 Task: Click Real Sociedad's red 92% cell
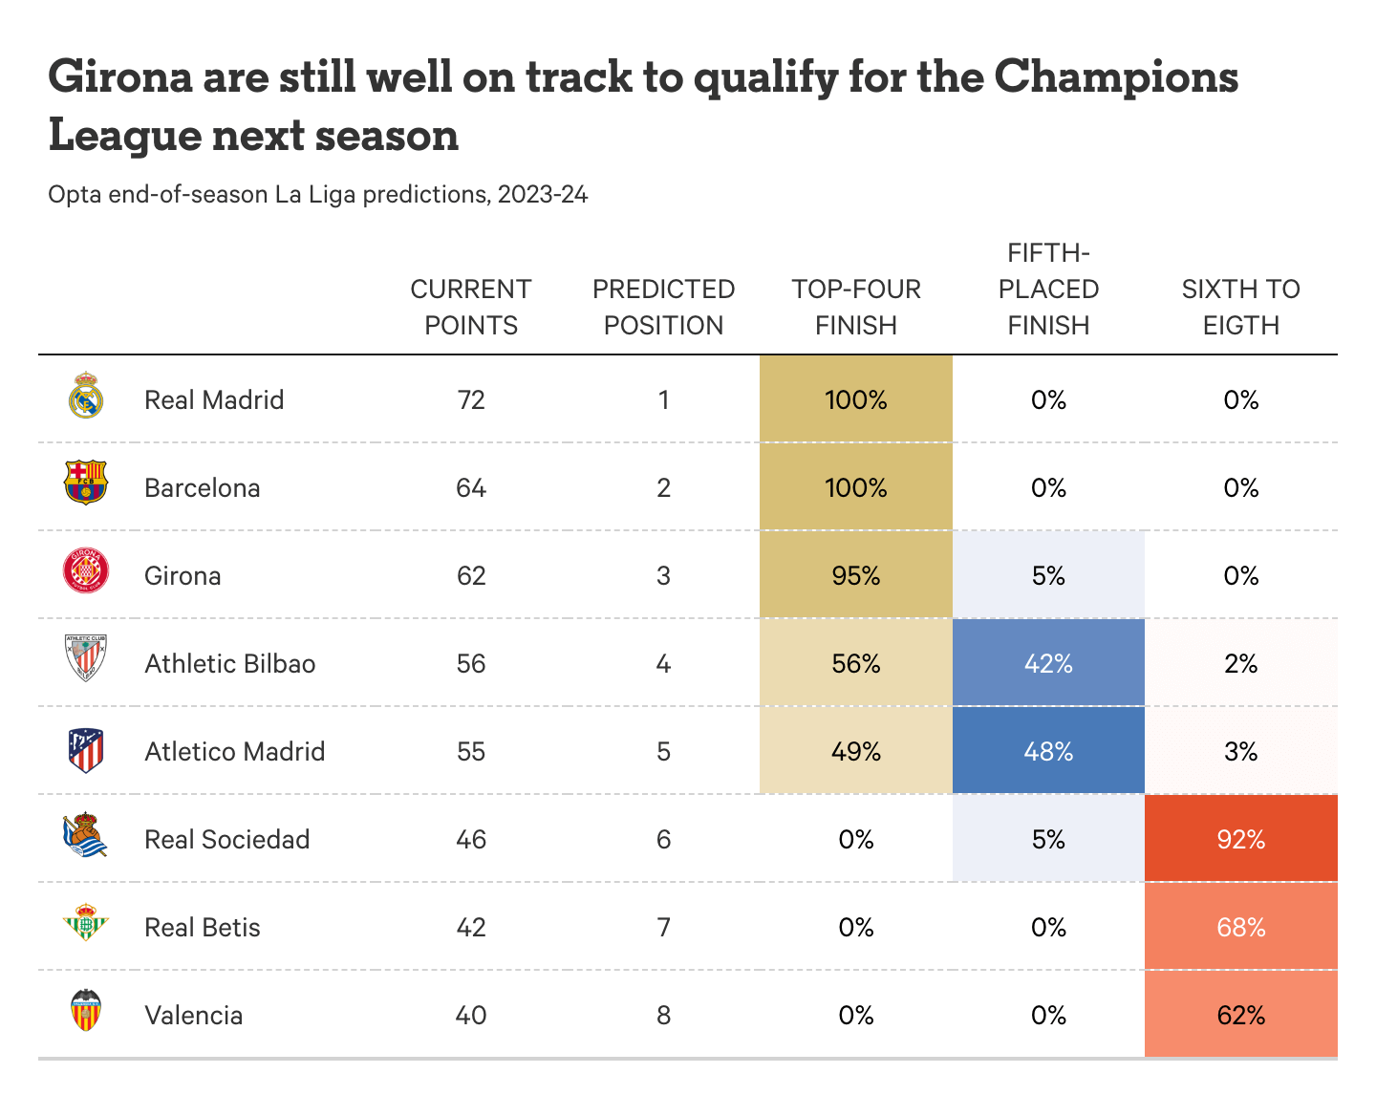point(1240,840)
